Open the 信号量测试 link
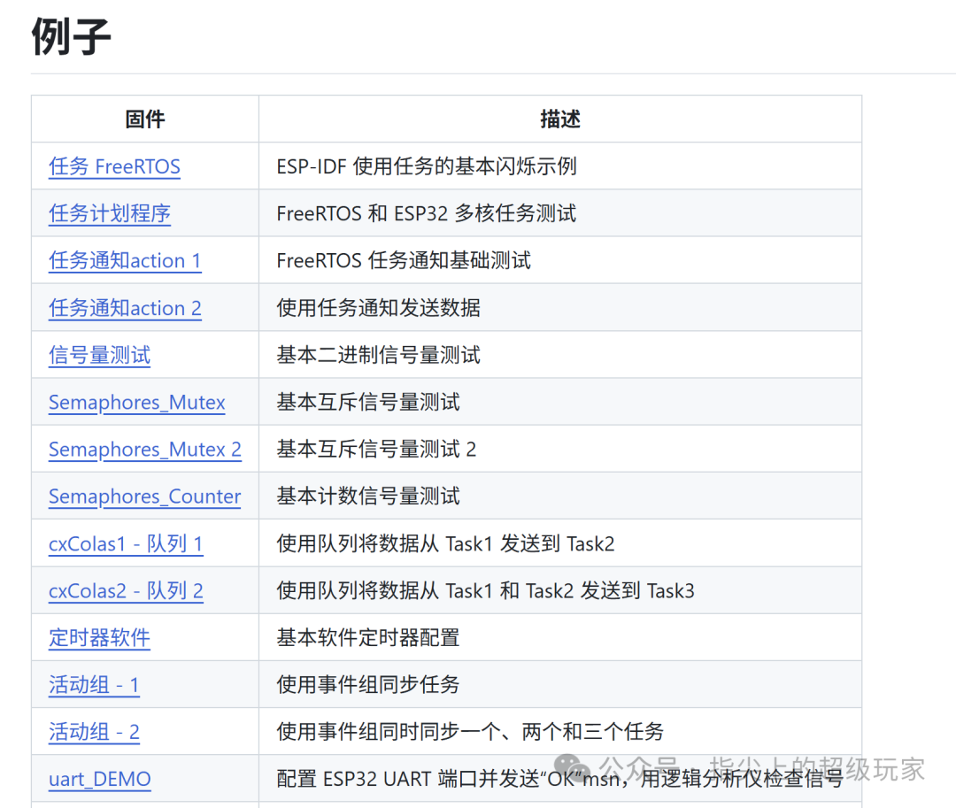 (x=99, y=355)
